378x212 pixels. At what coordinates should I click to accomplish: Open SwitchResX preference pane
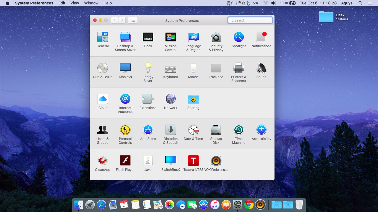[x=171, y=164]
